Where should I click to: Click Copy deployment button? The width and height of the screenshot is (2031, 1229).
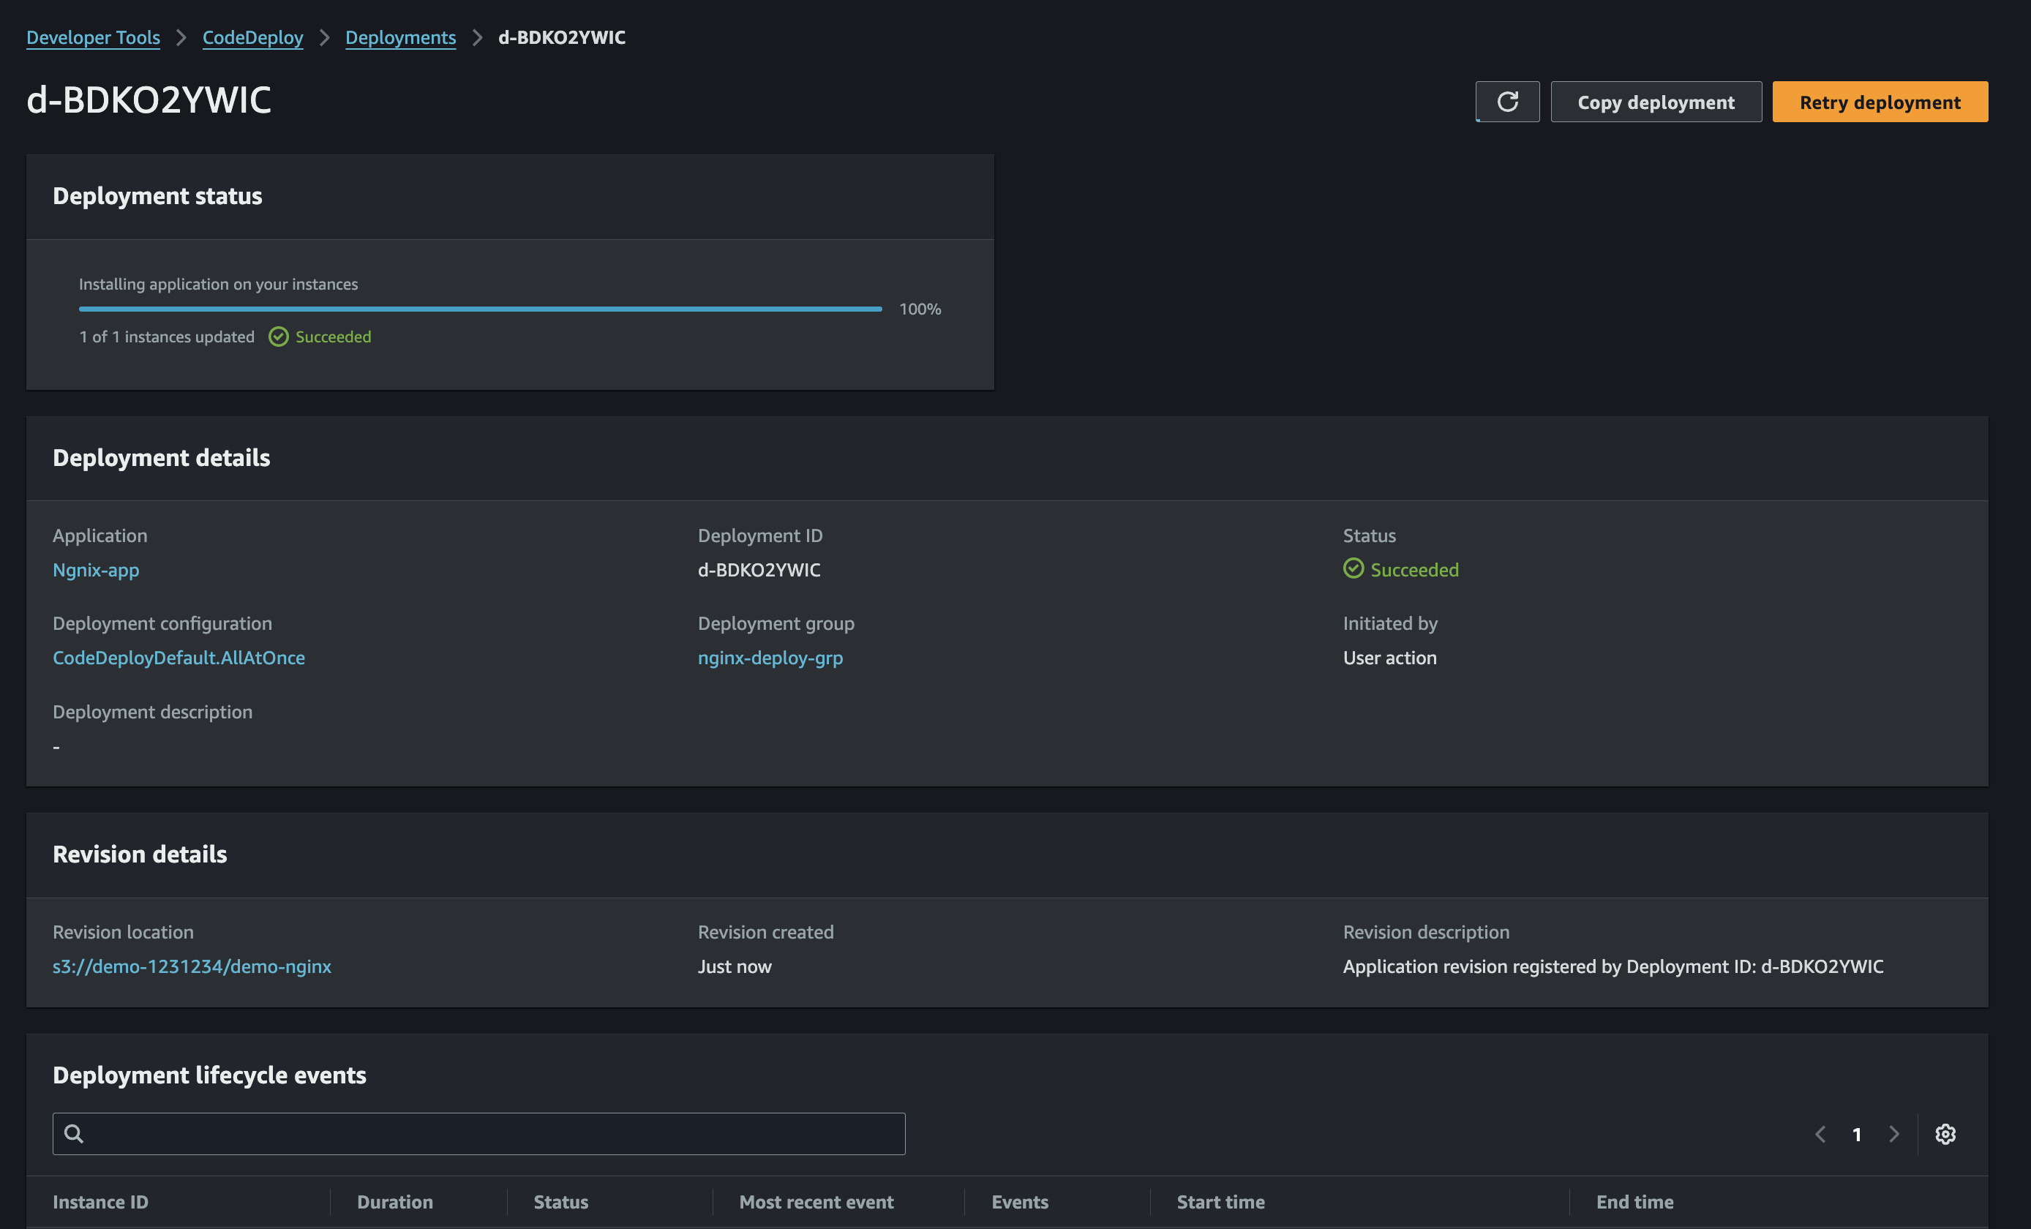(x=1656, y=102)
